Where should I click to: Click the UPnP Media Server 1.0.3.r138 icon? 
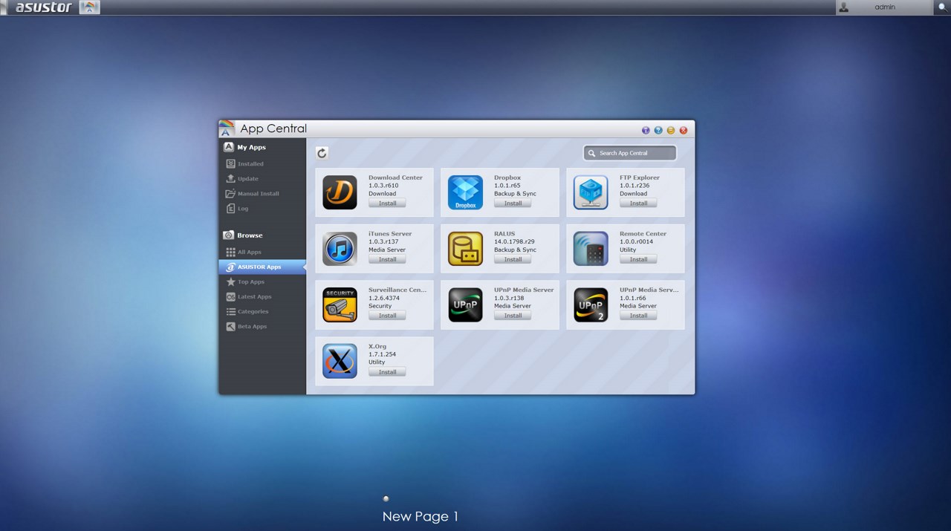click(465, 305)
